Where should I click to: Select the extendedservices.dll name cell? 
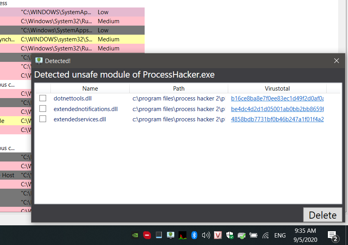(80, 119)
